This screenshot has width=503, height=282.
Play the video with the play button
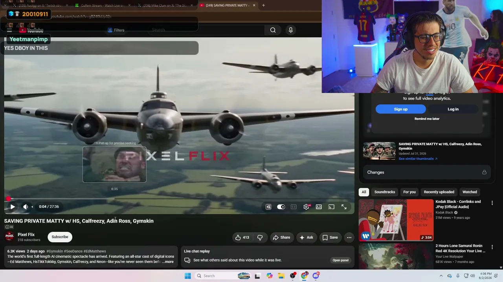tap(13, 207)
